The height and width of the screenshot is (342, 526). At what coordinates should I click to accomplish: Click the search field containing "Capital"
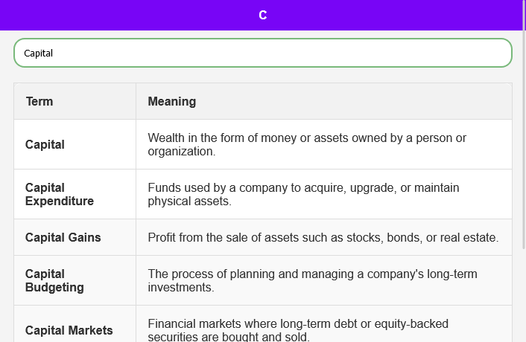tap(262, 53)
